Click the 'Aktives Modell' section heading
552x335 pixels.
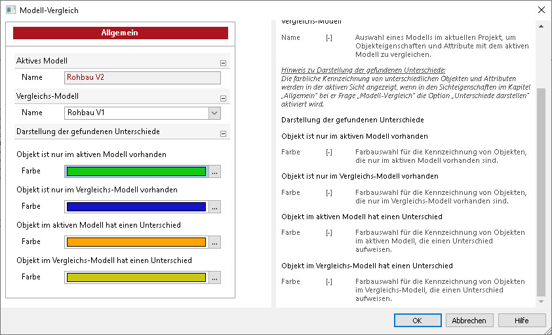(42, 61)
